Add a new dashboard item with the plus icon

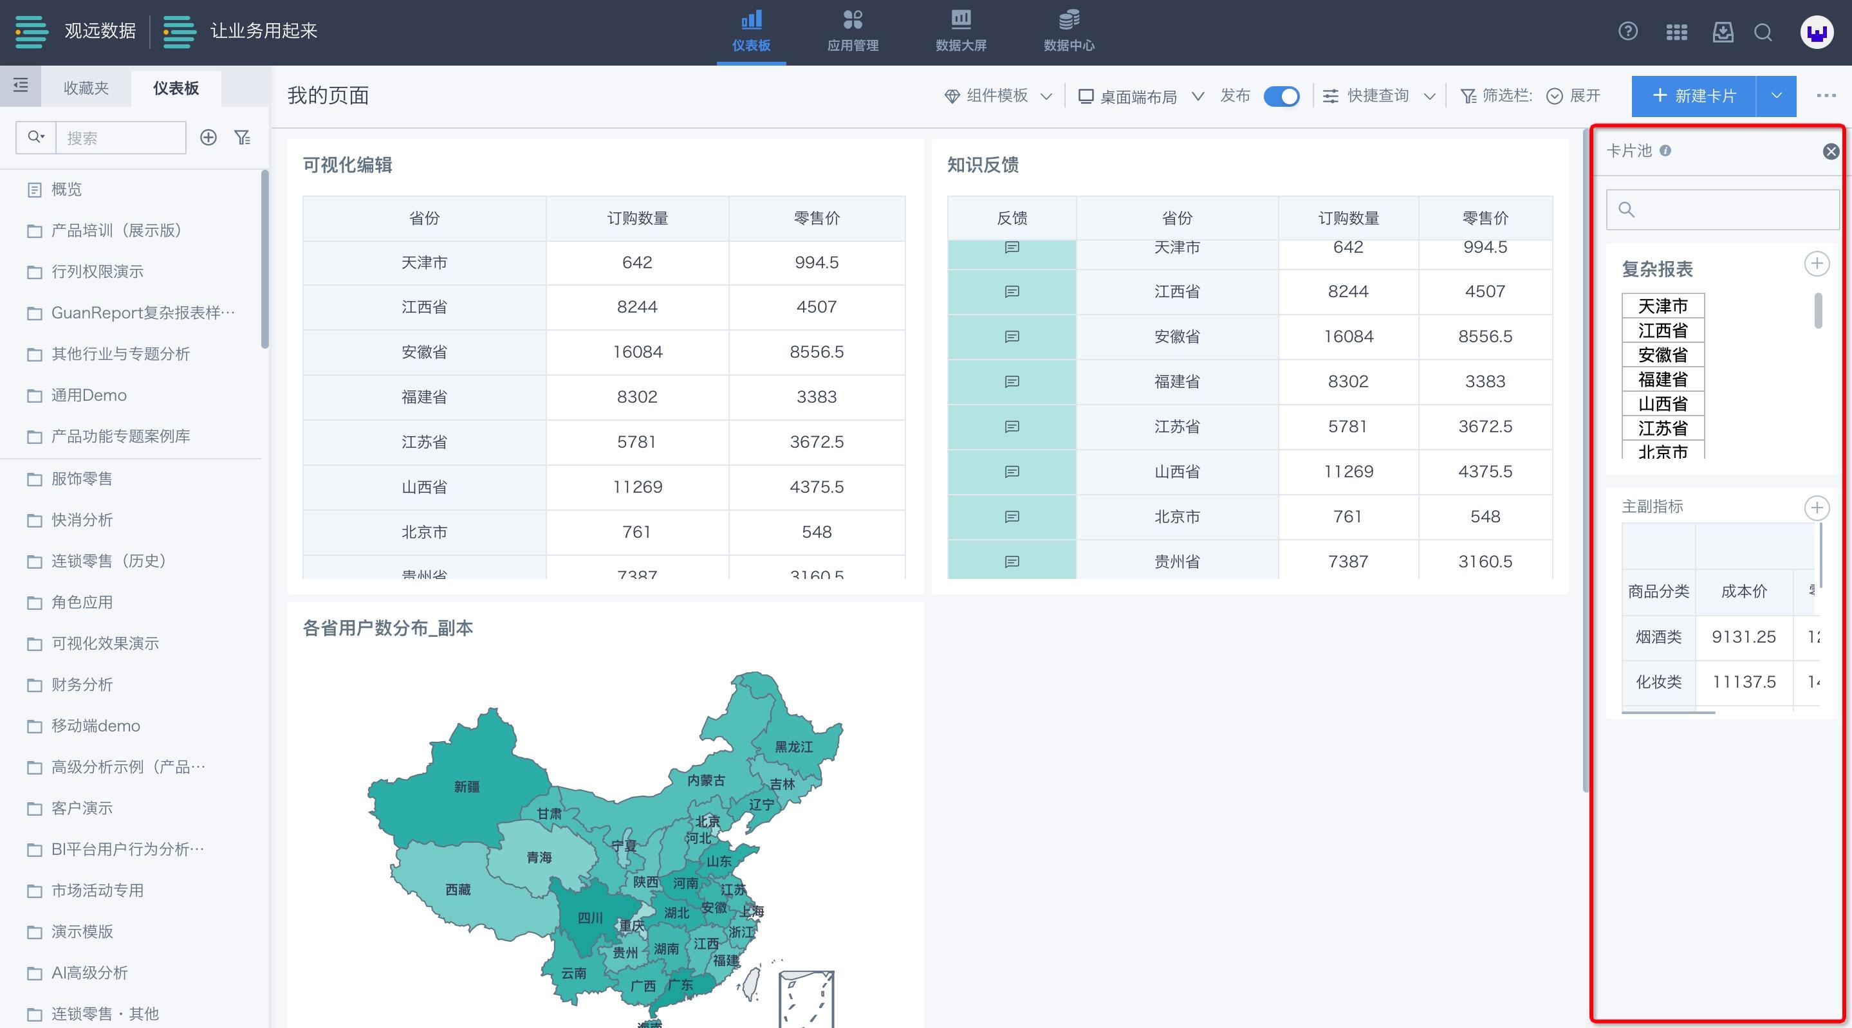click(208, 137)
